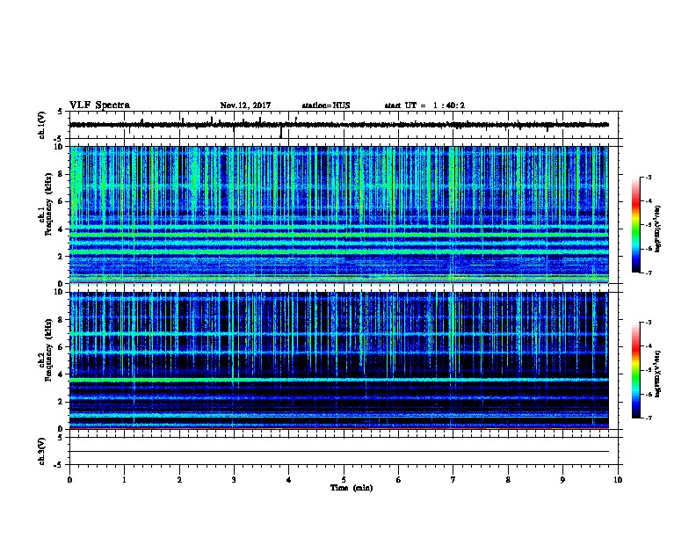Click the flat ch.3 voltage trace line

(x=339, y=452)
